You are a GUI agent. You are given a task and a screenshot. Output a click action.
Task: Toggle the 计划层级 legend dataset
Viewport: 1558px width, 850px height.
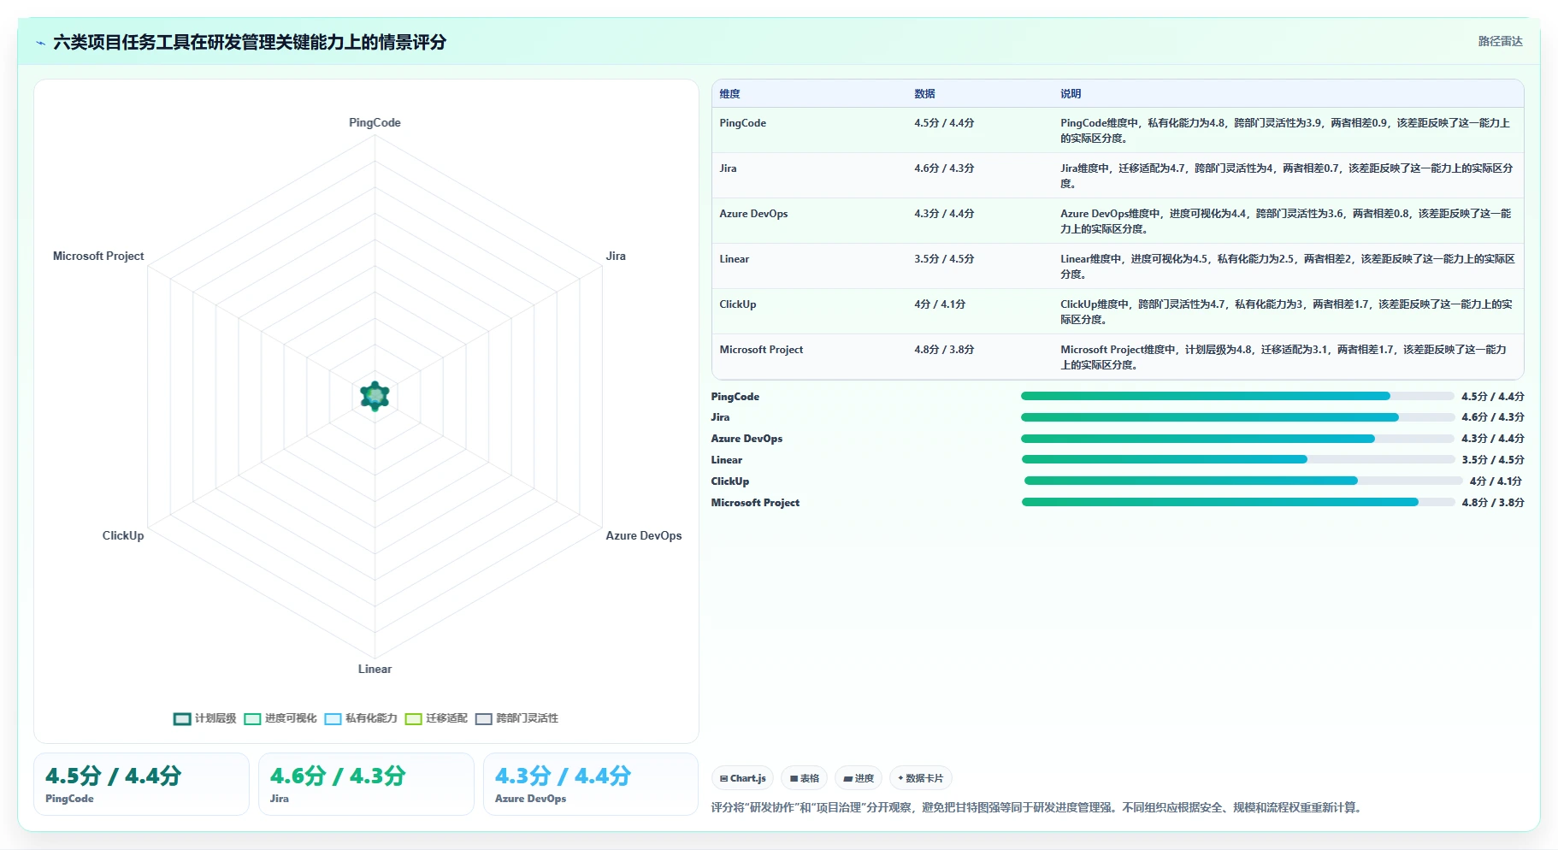point(205,718)
